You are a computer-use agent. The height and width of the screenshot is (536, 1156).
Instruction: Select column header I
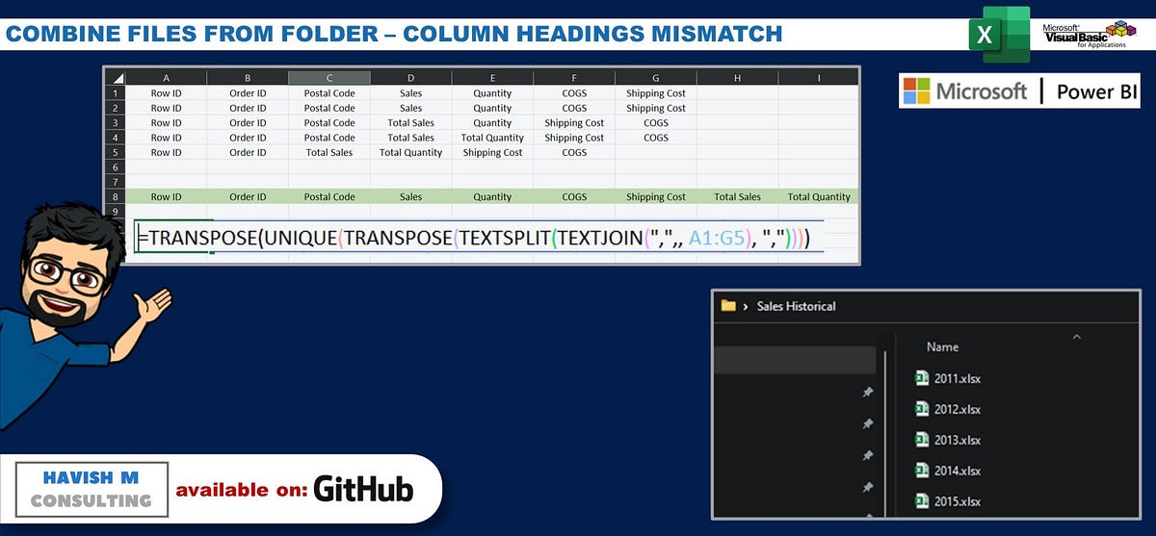tap(819, 78)
